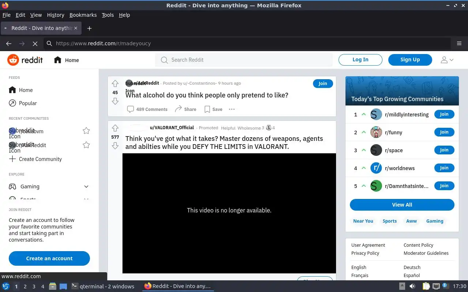Open 489 Comments on the post
468x292 pixels.
tap(147, 109)
